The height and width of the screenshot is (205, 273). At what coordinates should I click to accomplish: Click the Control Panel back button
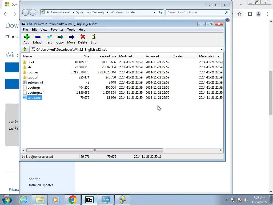(x=25, y=12)
